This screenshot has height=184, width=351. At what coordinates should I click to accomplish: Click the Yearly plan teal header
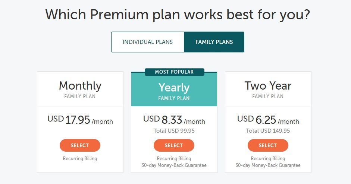pos(174,89)
